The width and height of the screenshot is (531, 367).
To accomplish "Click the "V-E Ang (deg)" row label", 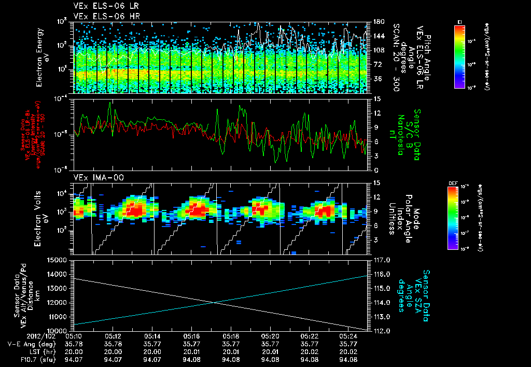I will (x=32, y=344).
